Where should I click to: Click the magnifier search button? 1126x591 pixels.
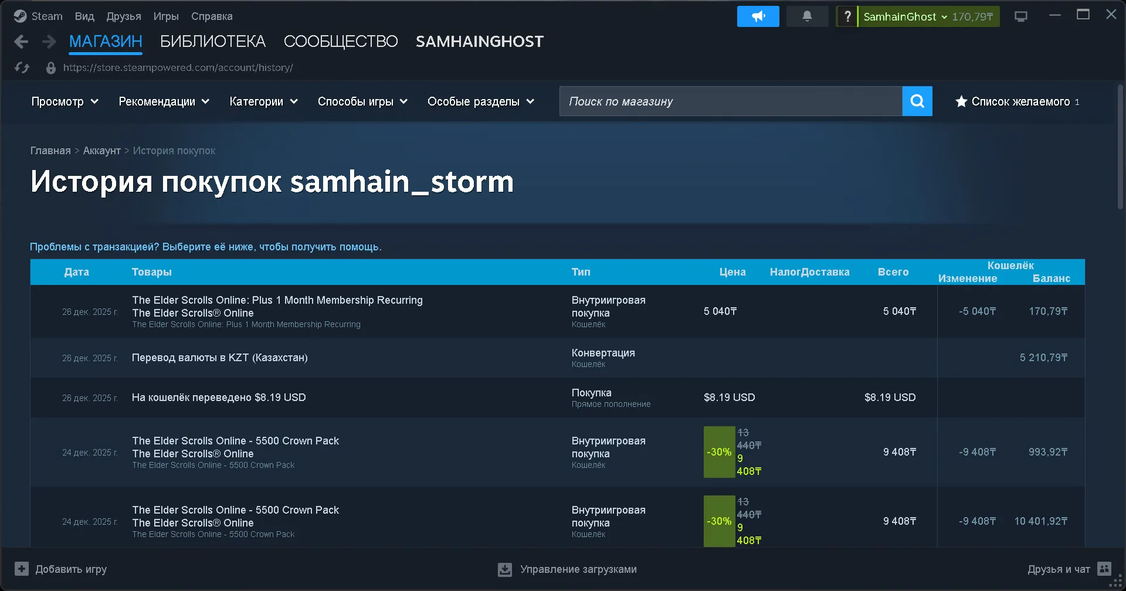(x=917, y=101)
